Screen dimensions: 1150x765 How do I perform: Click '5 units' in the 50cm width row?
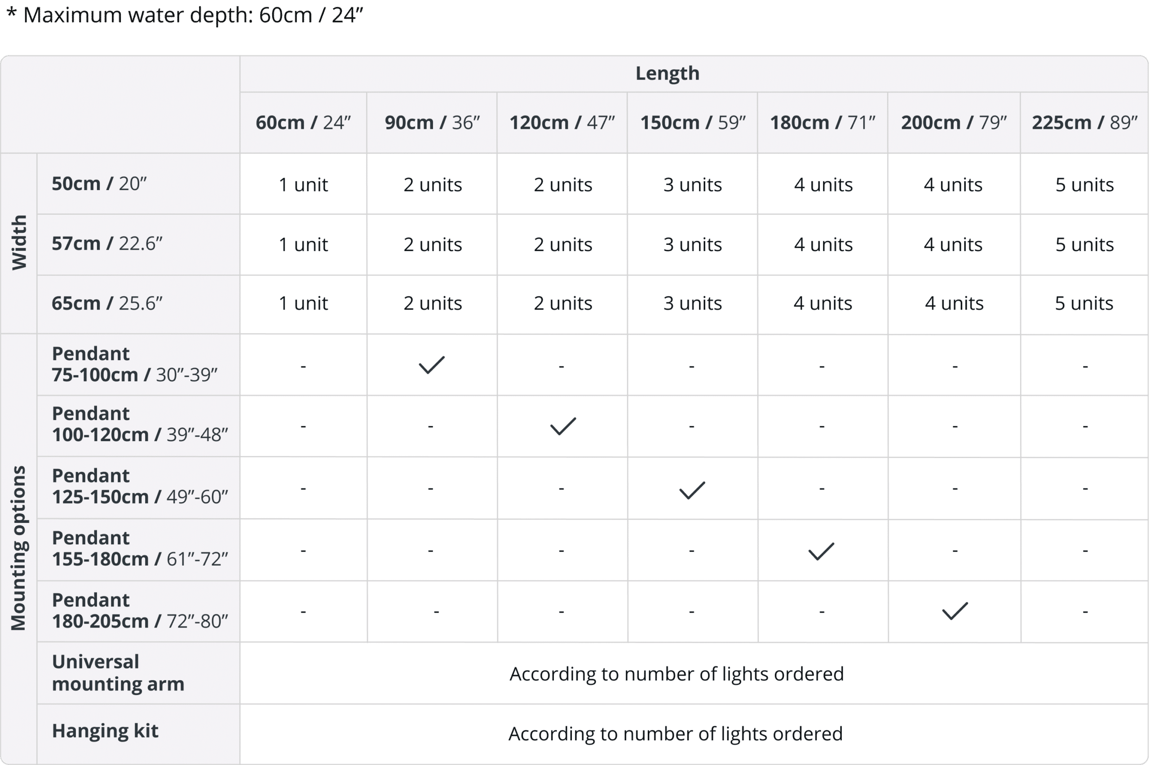[1084, 185]
